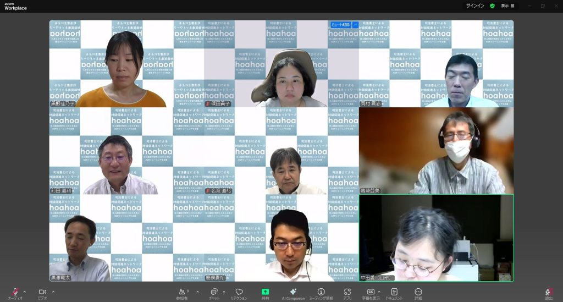Toggle the video camera button
The image size is (563, 302).
42,292
